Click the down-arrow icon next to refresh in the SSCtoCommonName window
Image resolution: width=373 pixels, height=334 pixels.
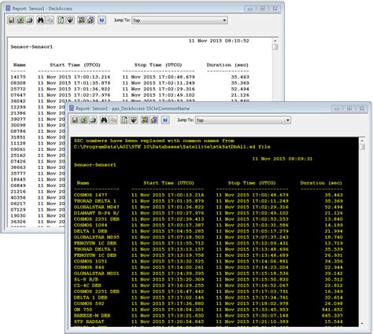[x=134, y=120]
